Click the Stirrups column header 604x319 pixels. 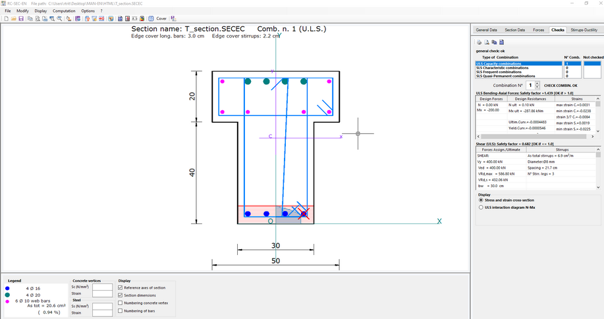(x=562, y=150)
